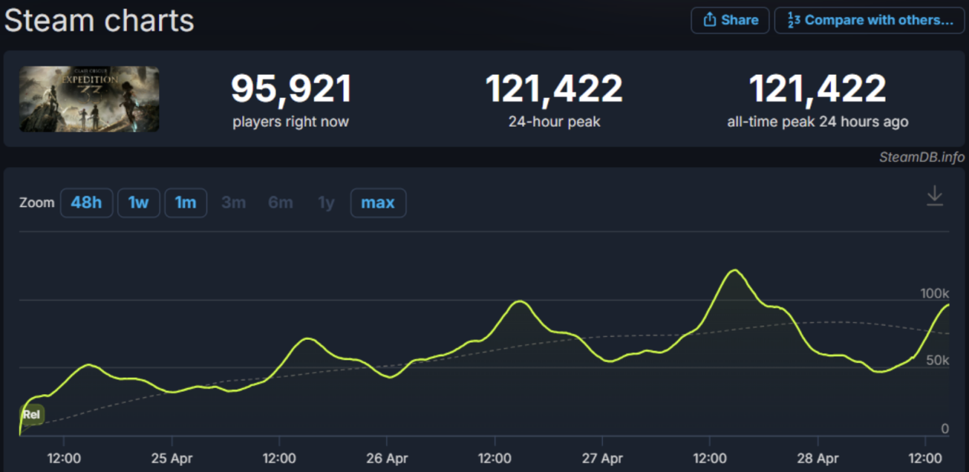Viewport: 969px width, 472px height.
Task: Click the 26 Apr axis label
Action: coord(387,459)
